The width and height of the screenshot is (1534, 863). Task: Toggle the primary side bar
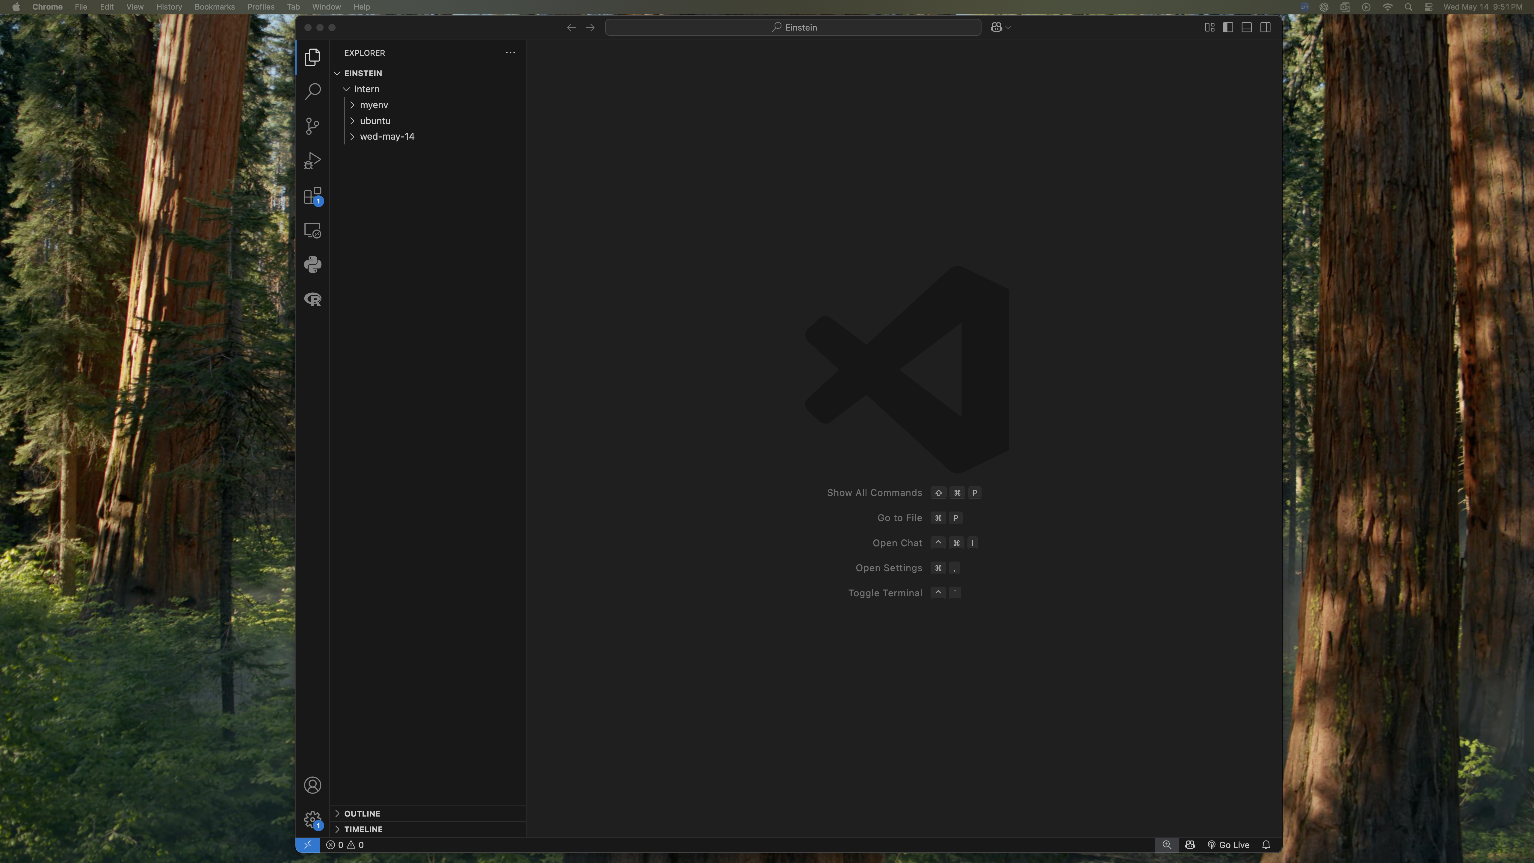pyautogui.click(x=1228, y=27)
